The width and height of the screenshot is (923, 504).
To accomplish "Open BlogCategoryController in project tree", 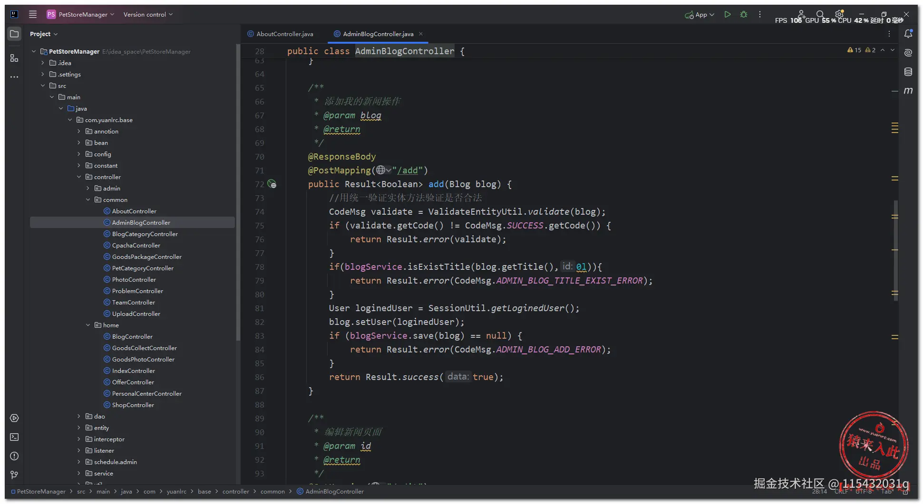I will 145,234.
